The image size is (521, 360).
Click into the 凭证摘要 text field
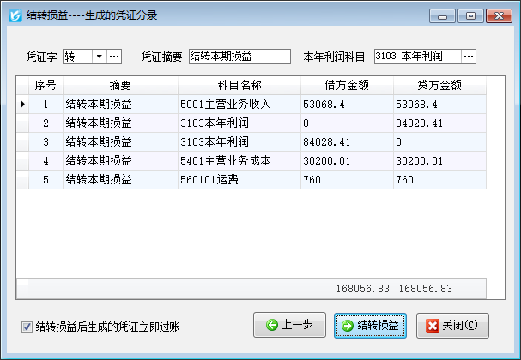click(239, 57)
